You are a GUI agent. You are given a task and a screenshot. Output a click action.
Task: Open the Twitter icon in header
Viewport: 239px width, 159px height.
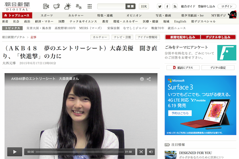click(x=160, y=6)
